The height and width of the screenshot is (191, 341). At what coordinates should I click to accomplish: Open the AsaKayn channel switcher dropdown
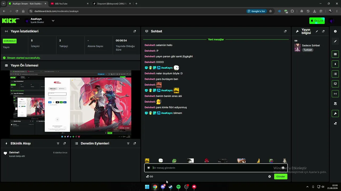coord(53,21)
